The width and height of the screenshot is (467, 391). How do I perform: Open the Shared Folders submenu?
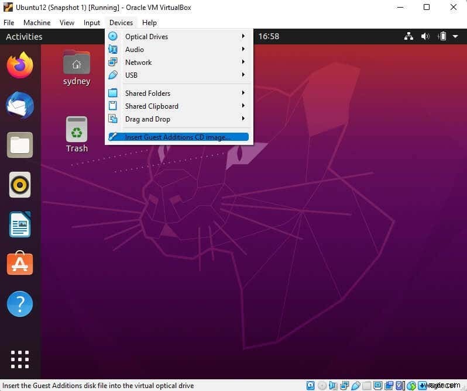178,94
